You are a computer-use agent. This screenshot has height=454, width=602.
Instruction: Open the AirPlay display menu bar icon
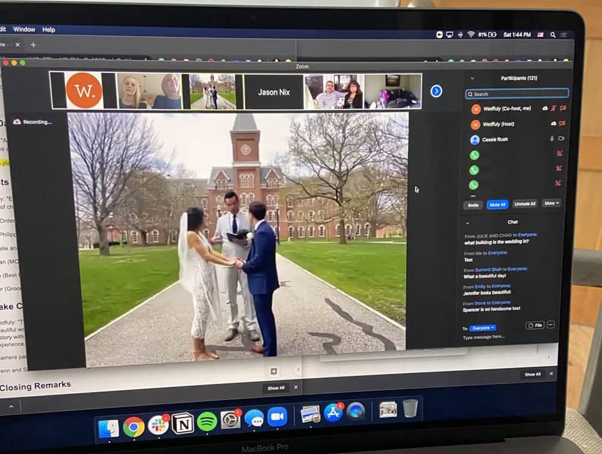450,34
